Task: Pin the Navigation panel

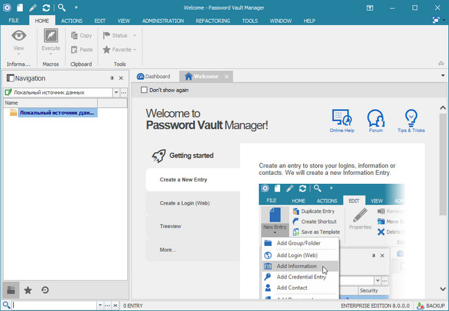Action: click(x=112, y=79)
